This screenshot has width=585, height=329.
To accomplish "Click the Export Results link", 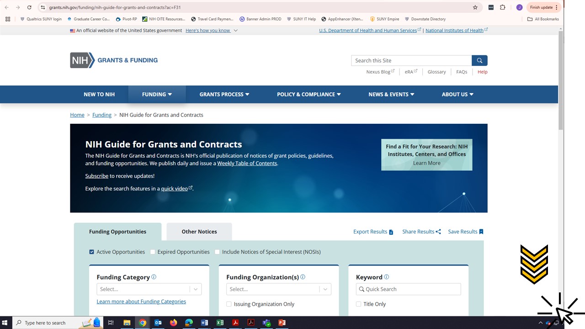I will click(x=373, y=232).
